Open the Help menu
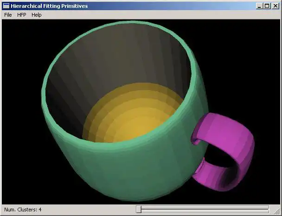This screenshot has width=282, height=216. pyautogui.click(x=37, y=15)
